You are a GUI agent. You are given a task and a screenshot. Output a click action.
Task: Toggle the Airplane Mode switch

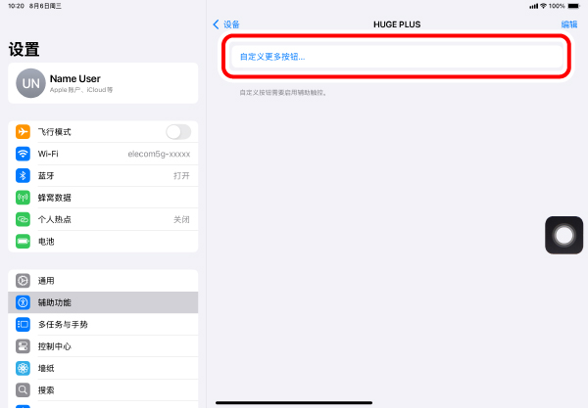(x=178, y=132)
